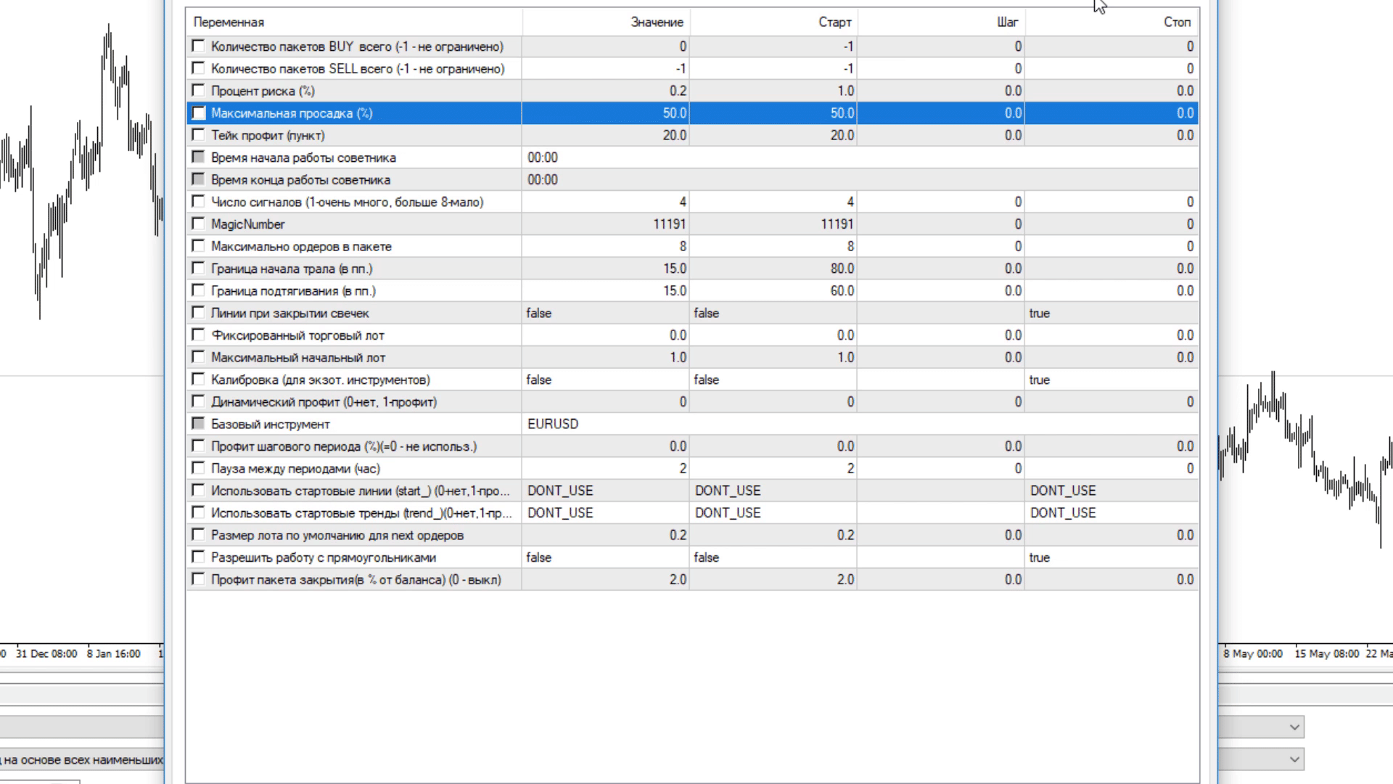Click Start value 60.0 for Граница подтягивания
Screen dimensions: 1393x784
coord(773,290)
